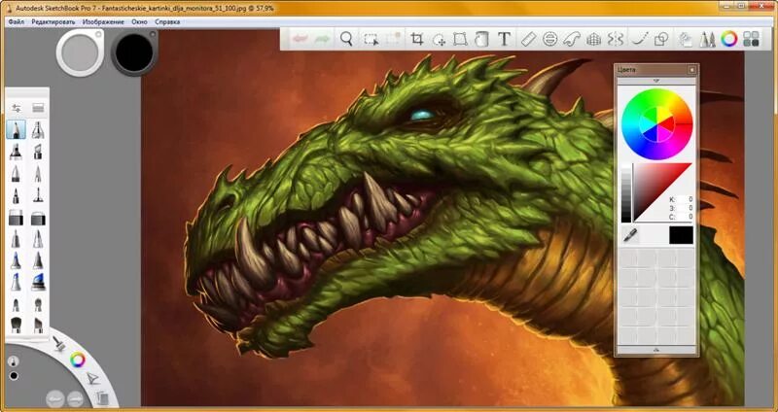Viewport: 778px width, 412px height.
Task: Click the grey brush puck
Action: click(x=80, y=51)
